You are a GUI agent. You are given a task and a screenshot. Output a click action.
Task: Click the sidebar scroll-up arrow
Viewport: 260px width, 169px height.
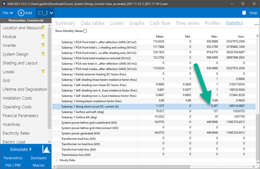[49, 26]
